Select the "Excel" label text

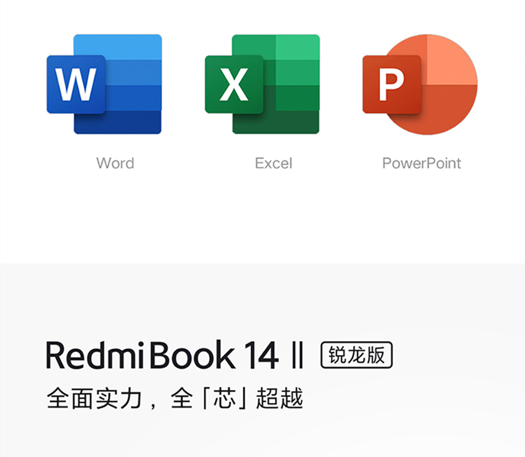click(274, 163)
